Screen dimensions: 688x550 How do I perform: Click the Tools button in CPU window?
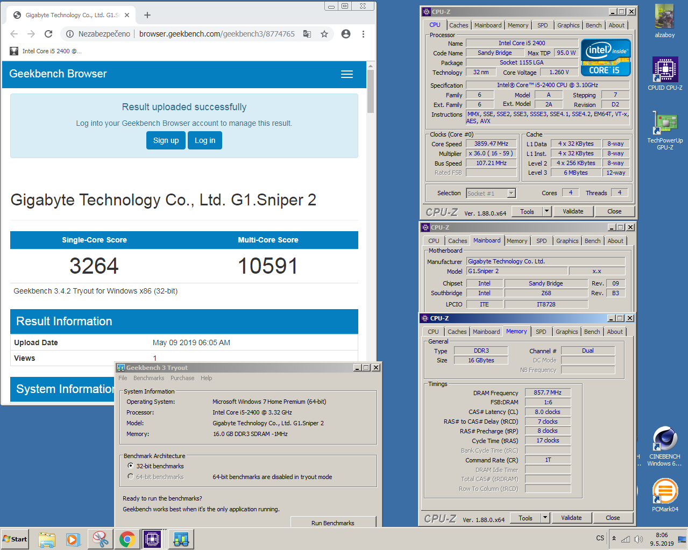(x=527, y=211)
